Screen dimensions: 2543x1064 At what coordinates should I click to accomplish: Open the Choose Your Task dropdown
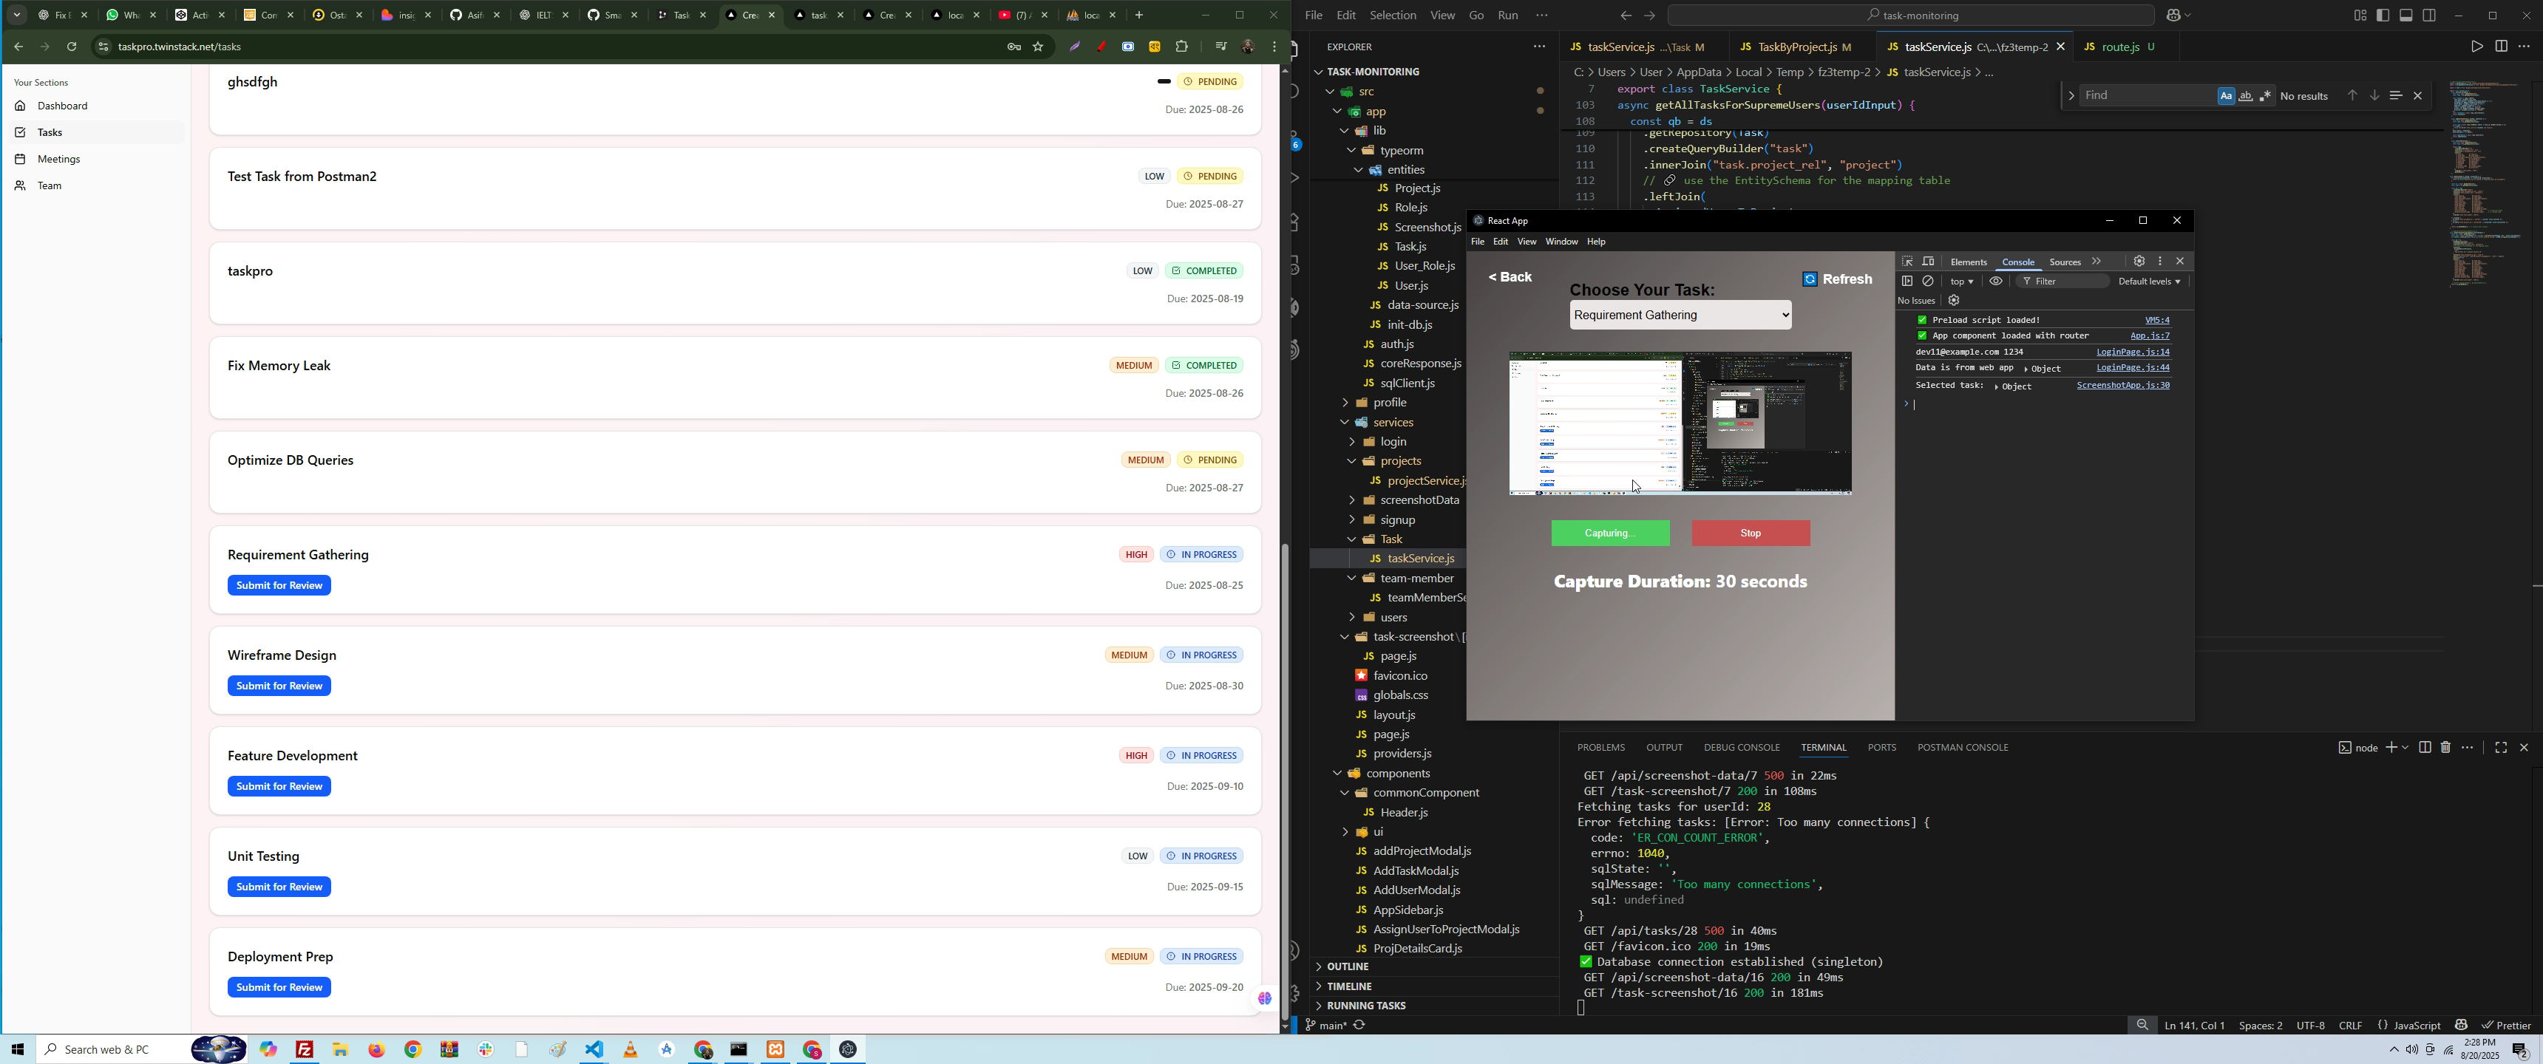pos(1680,316)
